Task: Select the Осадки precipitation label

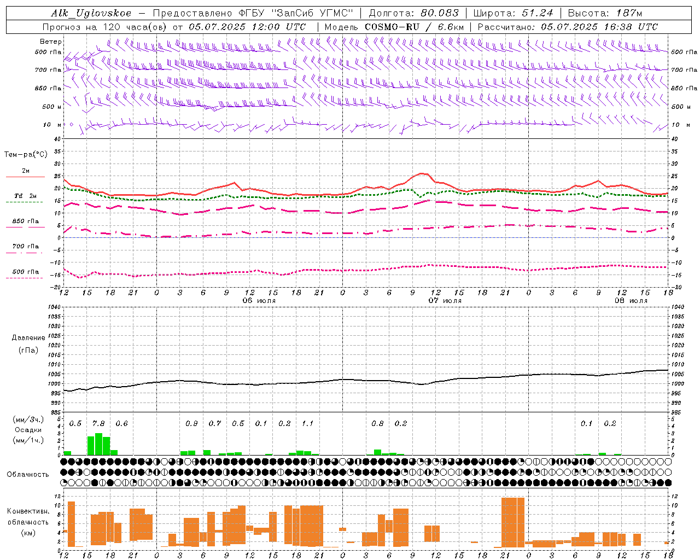Action: pyautogui.click(x=28, y=430)
